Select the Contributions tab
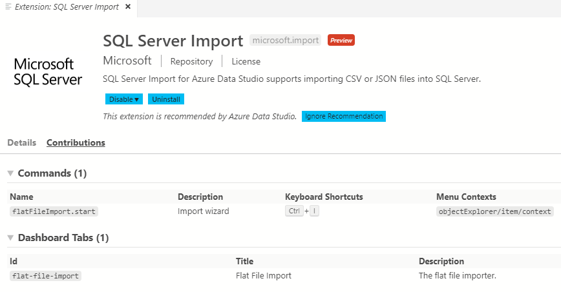Viewport: 561px width, 292px height. [76, 142]
